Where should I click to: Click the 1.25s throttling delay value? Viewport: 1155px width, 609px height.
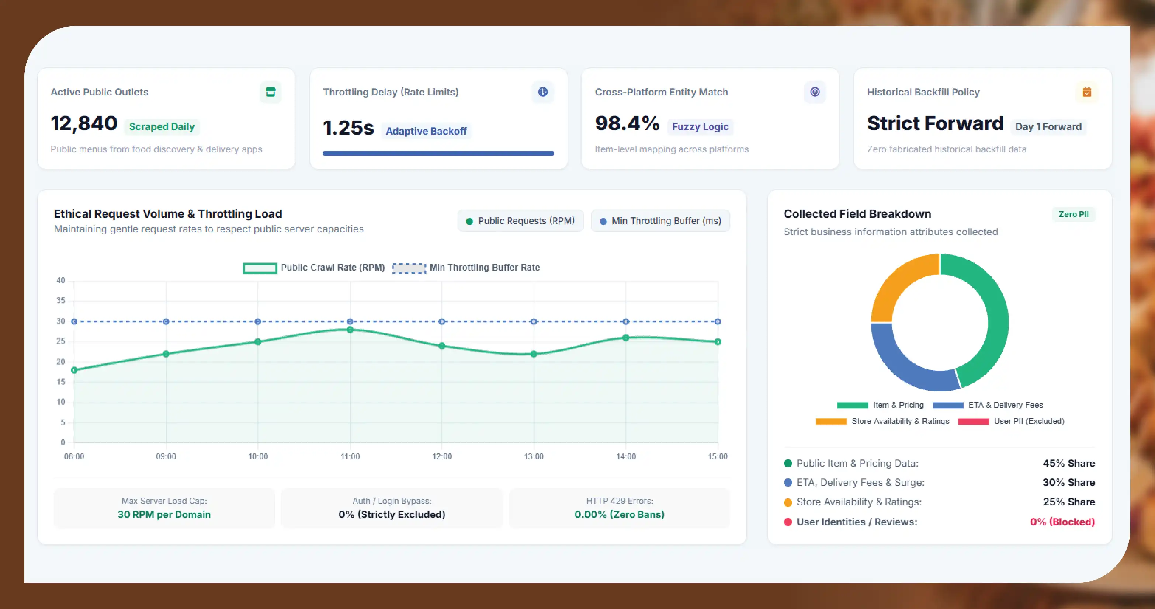tap(348, 128)
